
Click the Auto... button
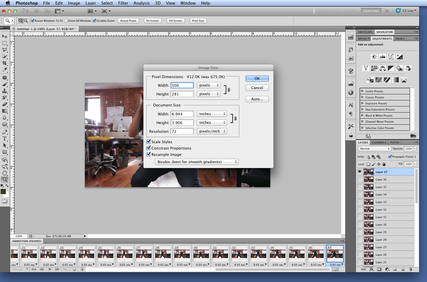[257, 99]
